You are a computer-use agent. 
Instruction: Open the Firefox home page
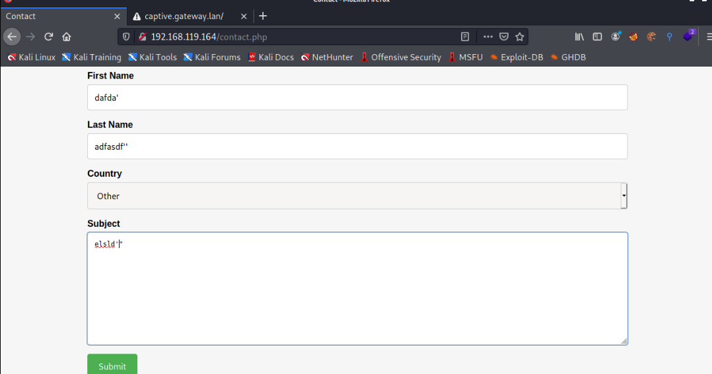point(67,37)
